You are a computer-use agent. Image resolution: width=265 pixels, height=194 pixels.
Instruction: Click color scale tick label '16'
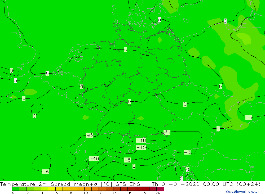129,193
